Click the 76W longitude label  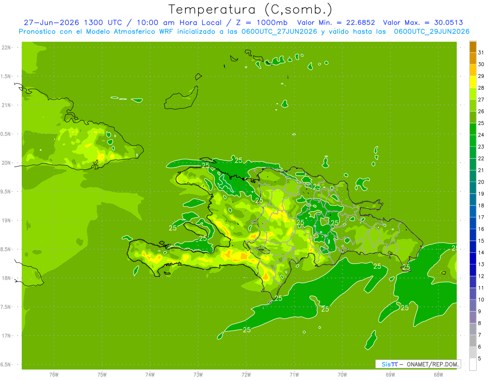54,374
